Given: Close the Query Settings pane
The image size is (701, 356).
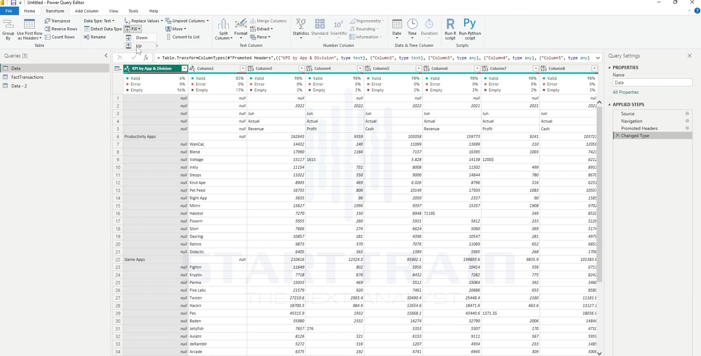Looking at the screenshot, I should [690, 56].
